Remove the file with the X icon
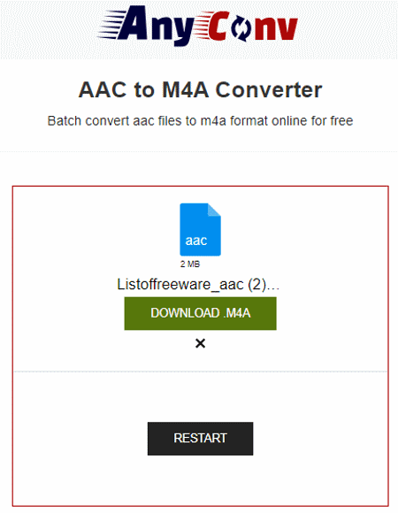 coord(200,343)
